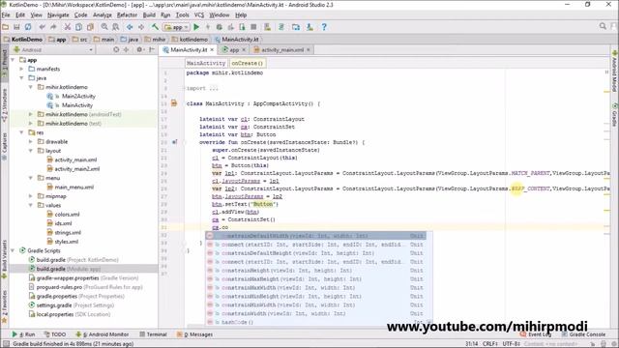Click the SDK Manager download icon

click(309, 27)
